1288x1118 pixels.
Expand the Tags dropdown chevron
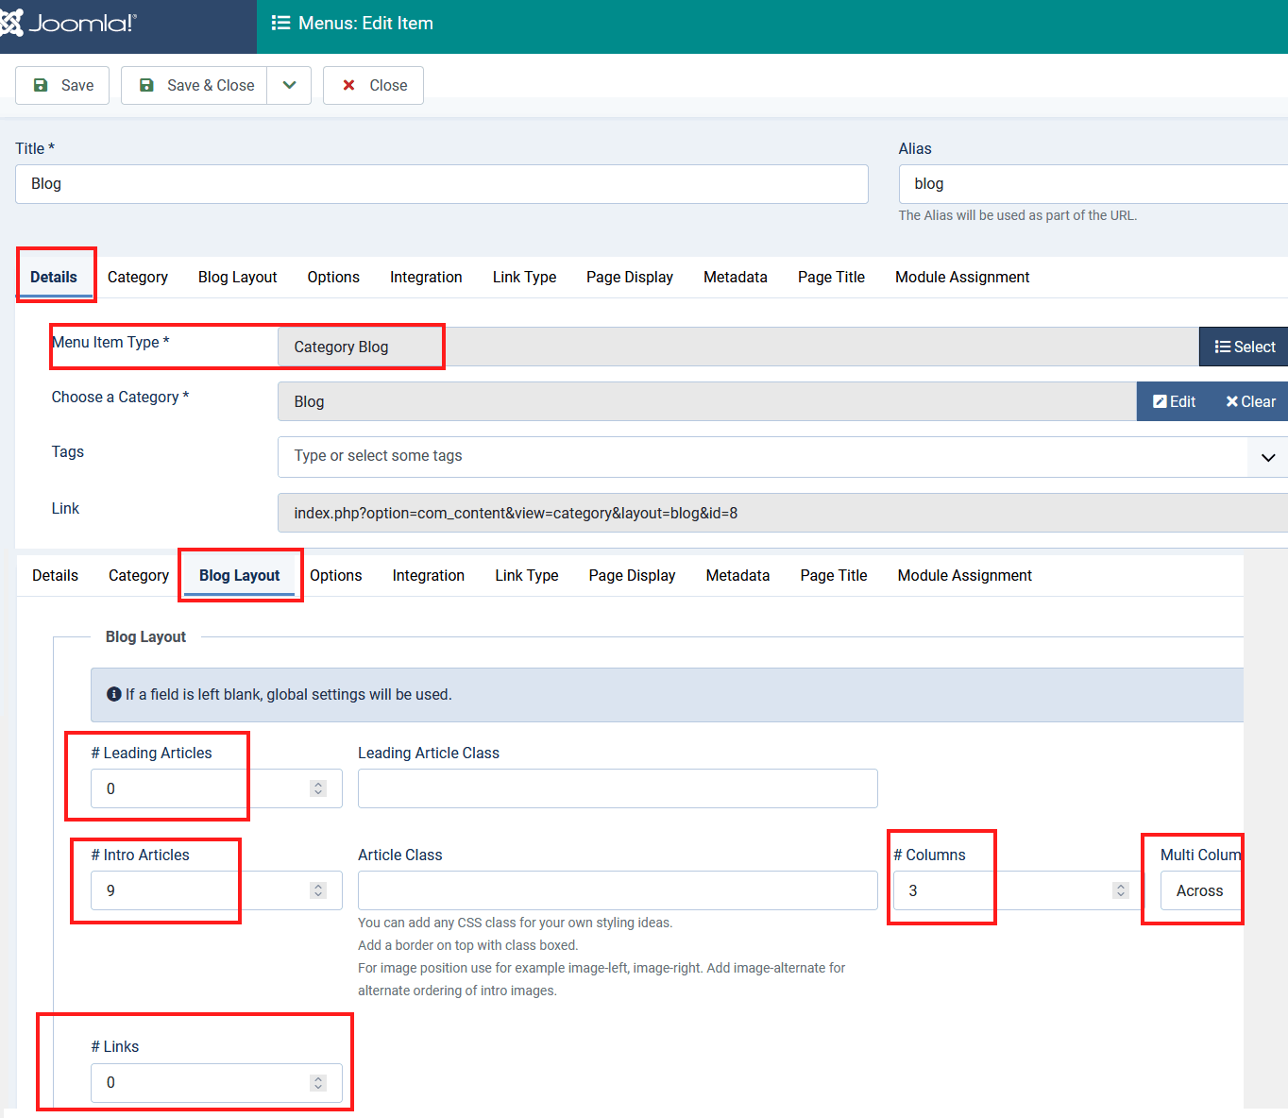(x=1267, y=457)
